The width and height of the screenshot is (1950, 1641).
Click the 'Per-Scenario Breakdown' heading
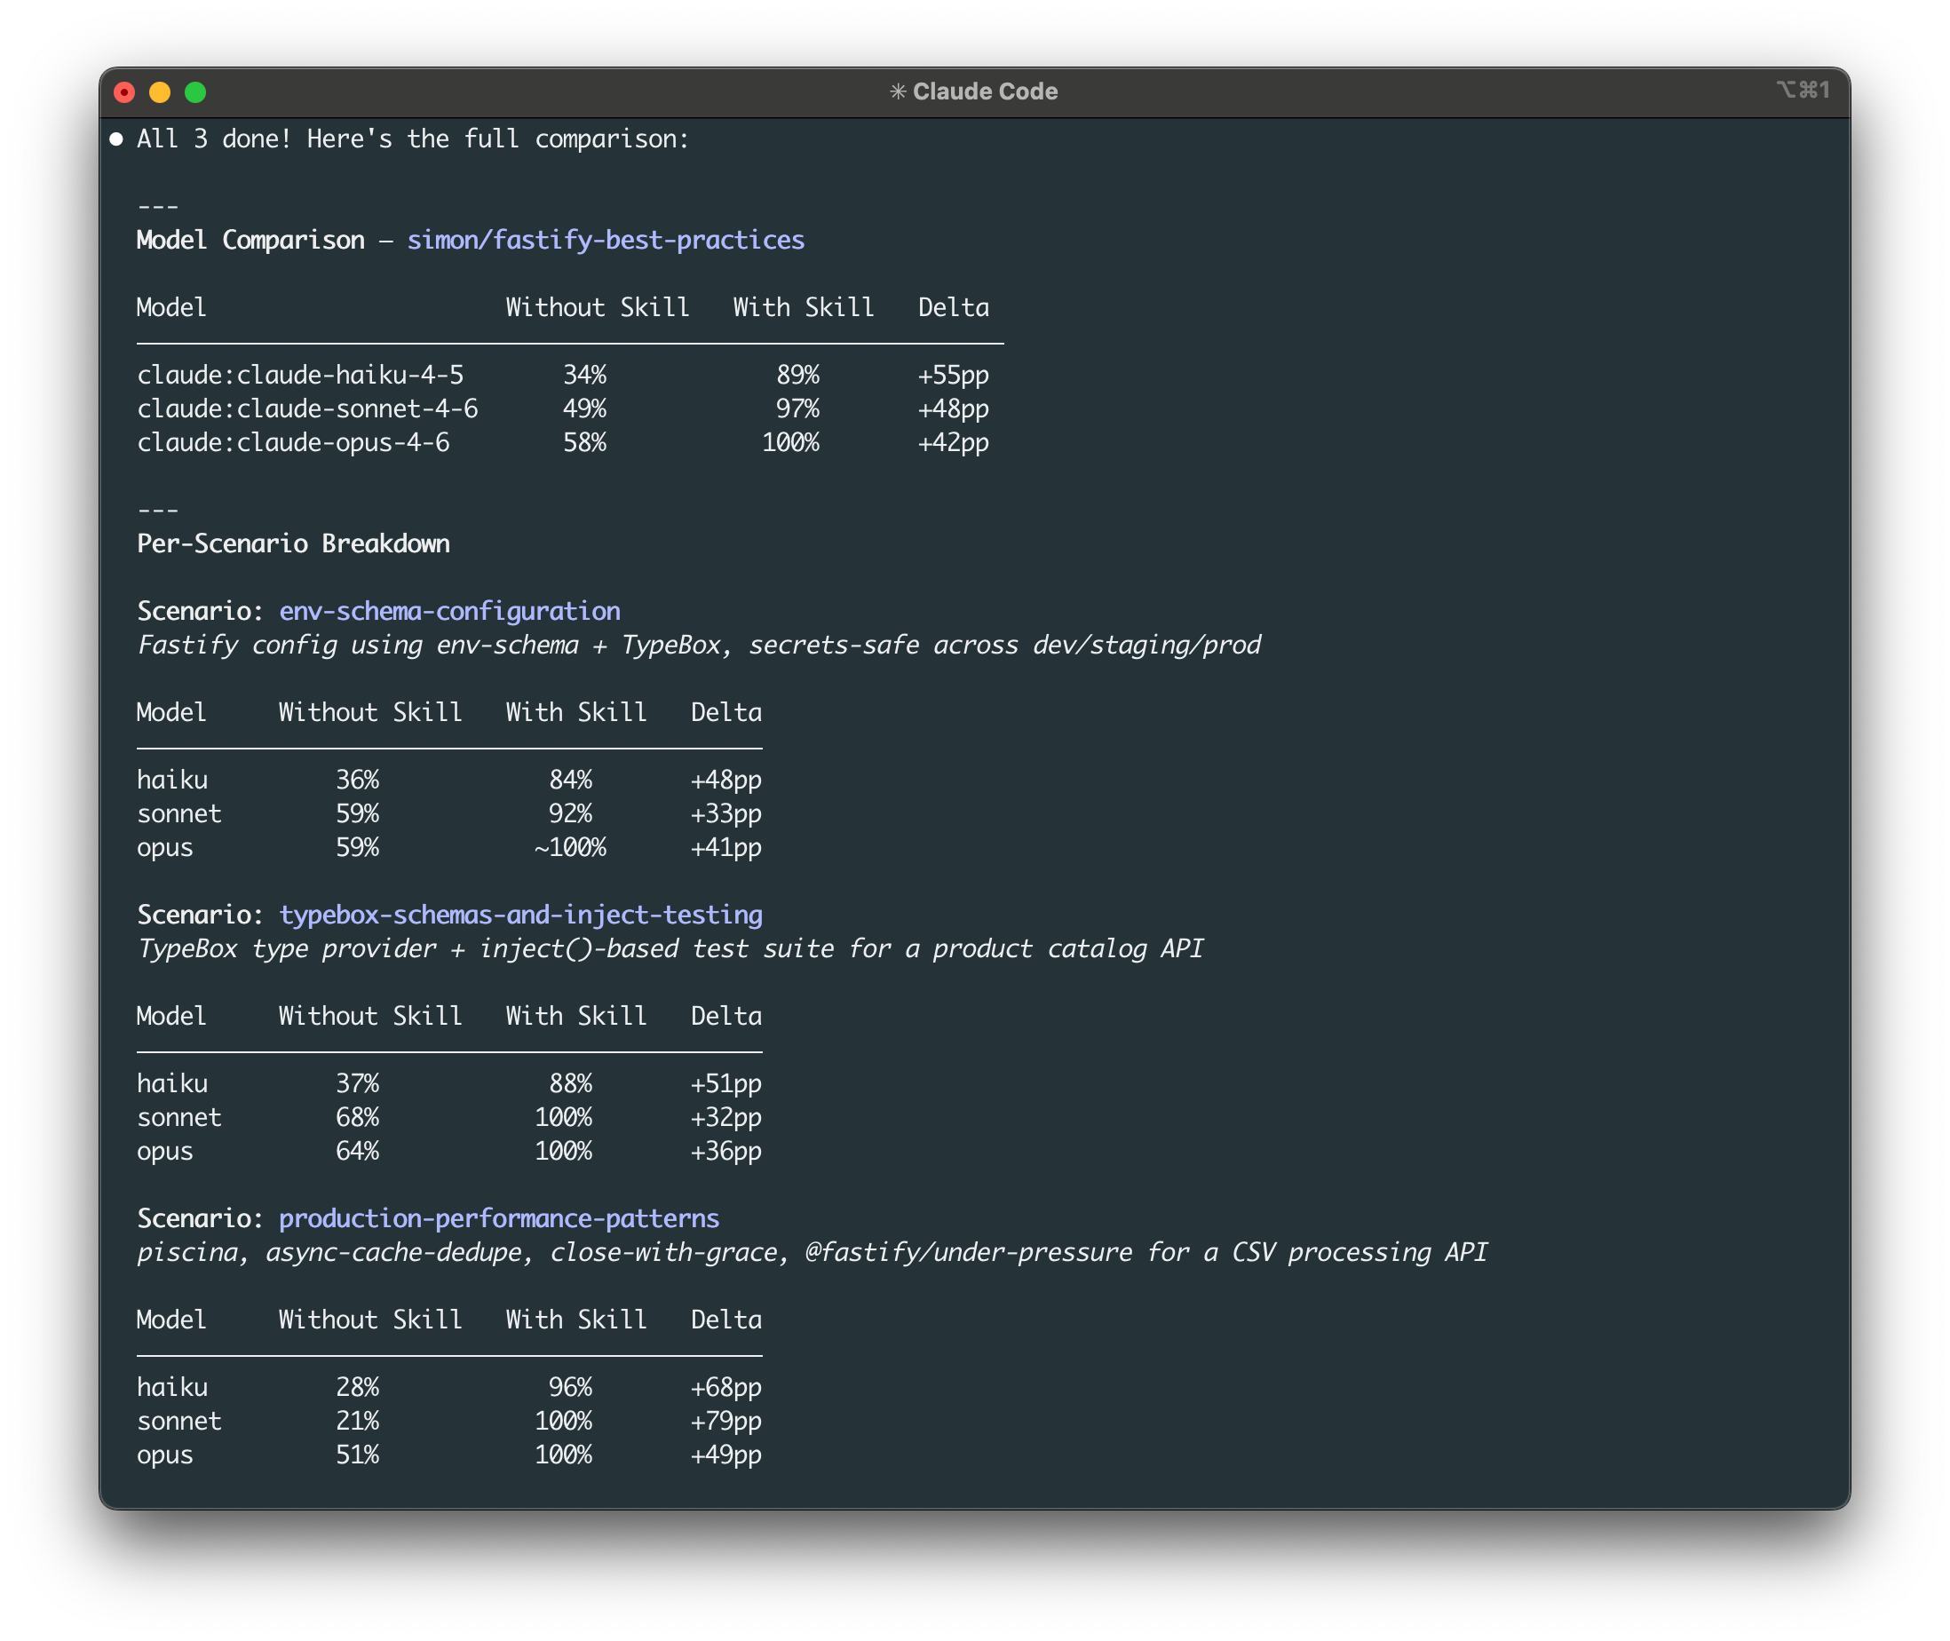pos(293,543)
